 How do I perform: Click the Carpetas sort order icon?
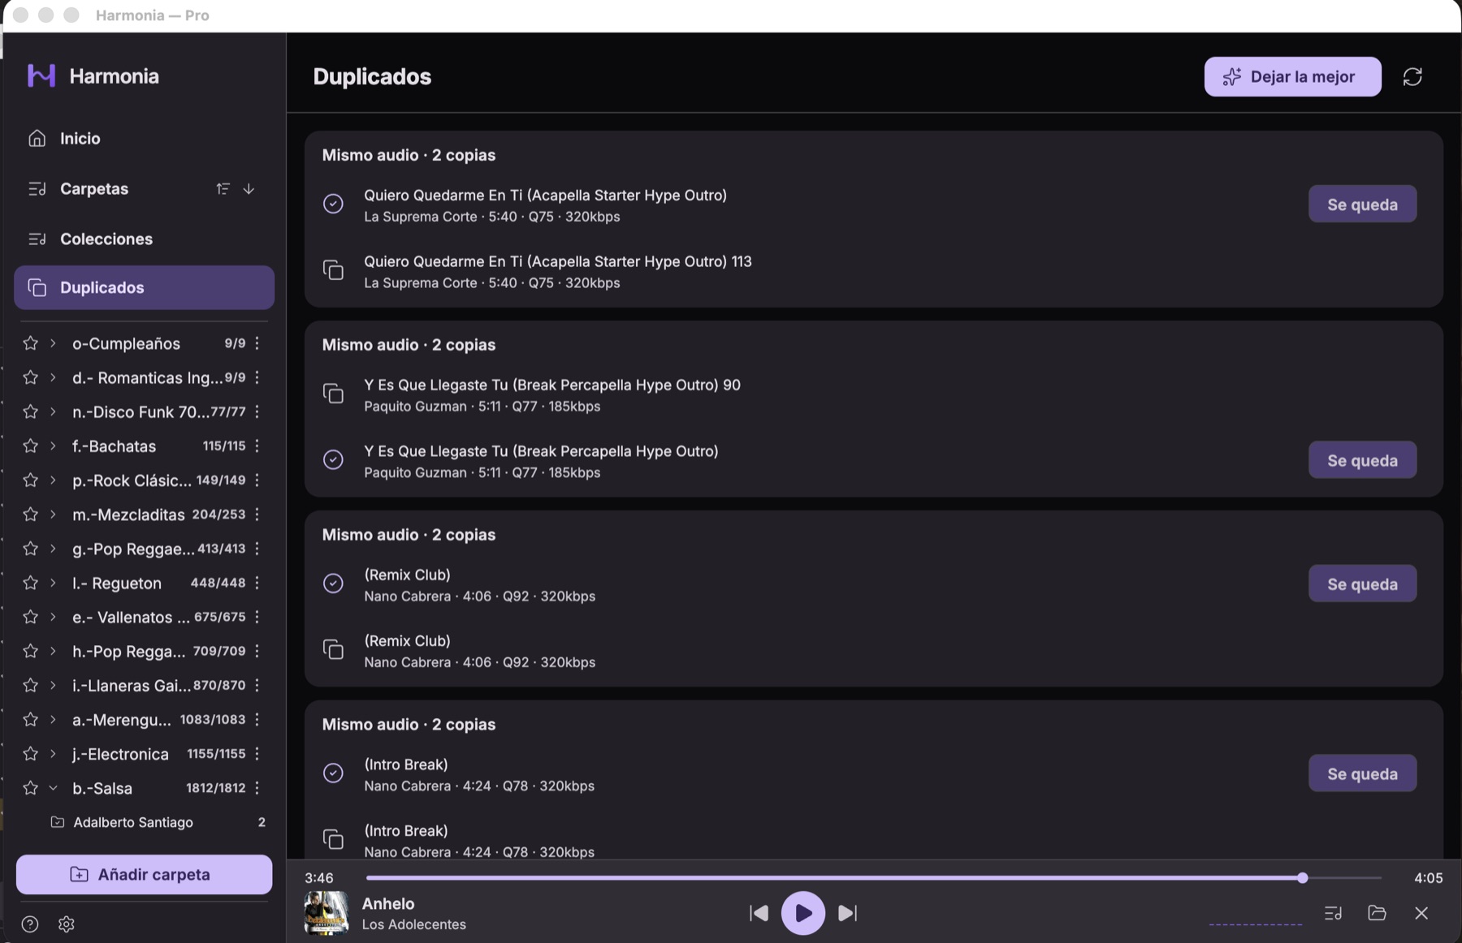[223, 189]
